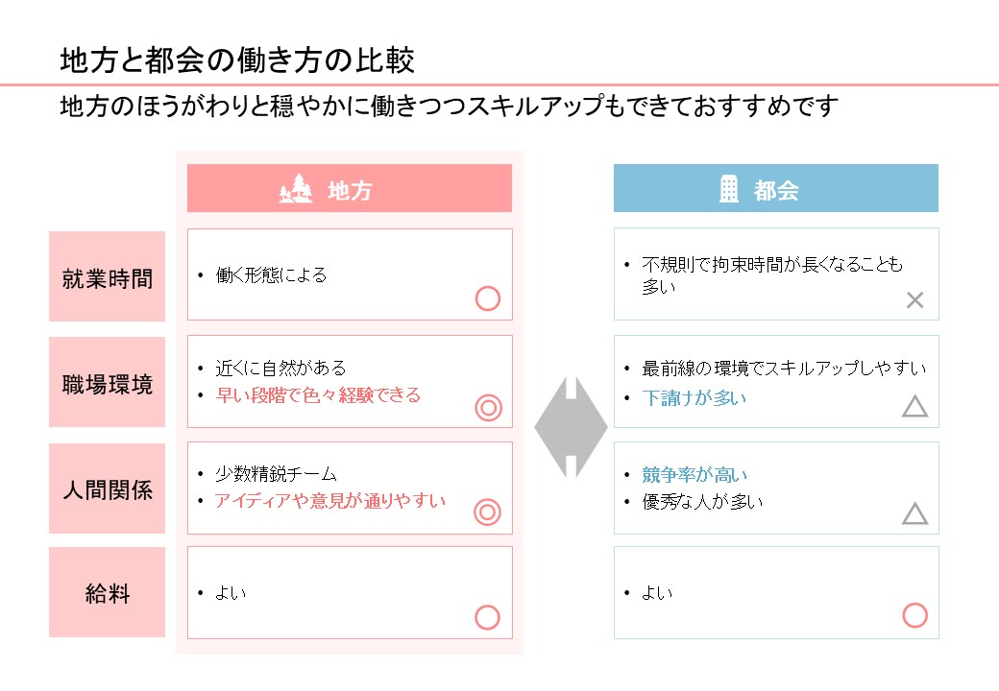Click the slide title 地方と都会の働き方の比較
The width and height of the screenshot is (999, 691).
pyautogui.click(x=237, y=61)
